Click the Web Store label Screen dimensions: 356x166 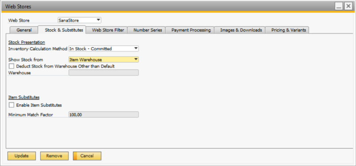(19, 20)
